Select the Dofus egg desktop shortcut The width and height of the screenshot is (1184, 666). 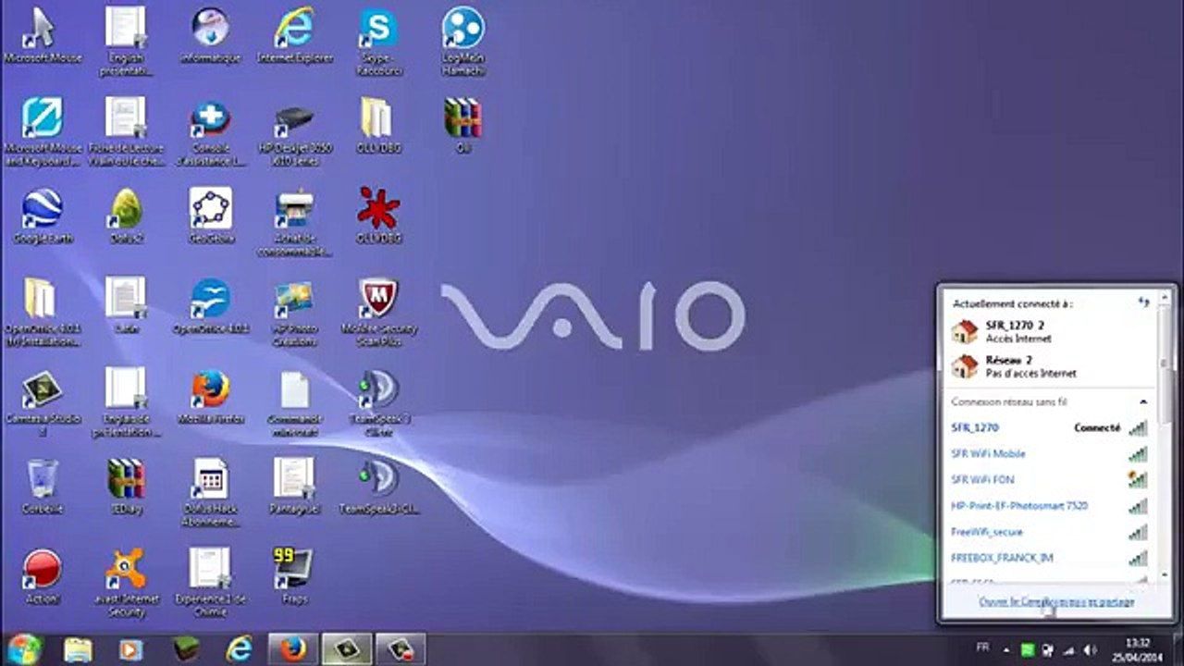click(x=126, y=216)
